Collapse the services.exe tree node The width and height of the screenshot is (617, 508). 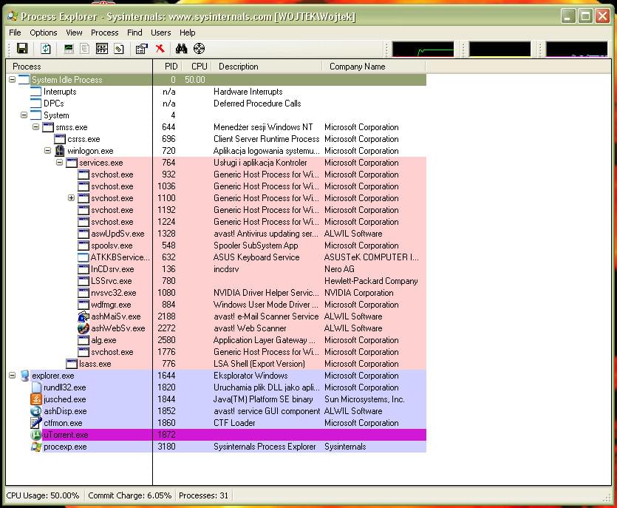click(x=59, y=162)
